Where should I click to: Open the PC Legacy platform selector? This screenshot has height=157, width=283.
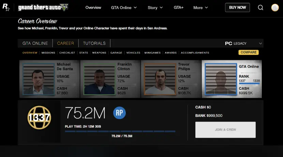(243, 43)
